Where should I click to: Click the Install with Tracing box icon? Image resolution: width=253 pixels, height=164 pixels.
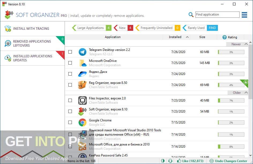coord(8,29)
